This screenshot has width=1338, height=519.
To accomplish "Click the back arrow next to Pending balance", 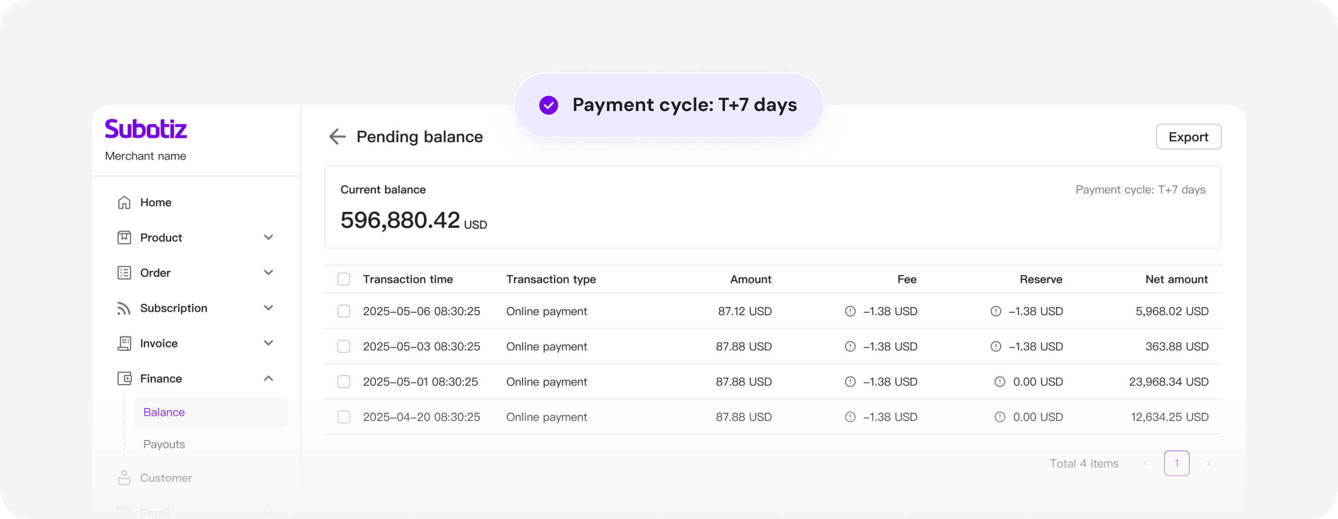I will pos(337,136).
